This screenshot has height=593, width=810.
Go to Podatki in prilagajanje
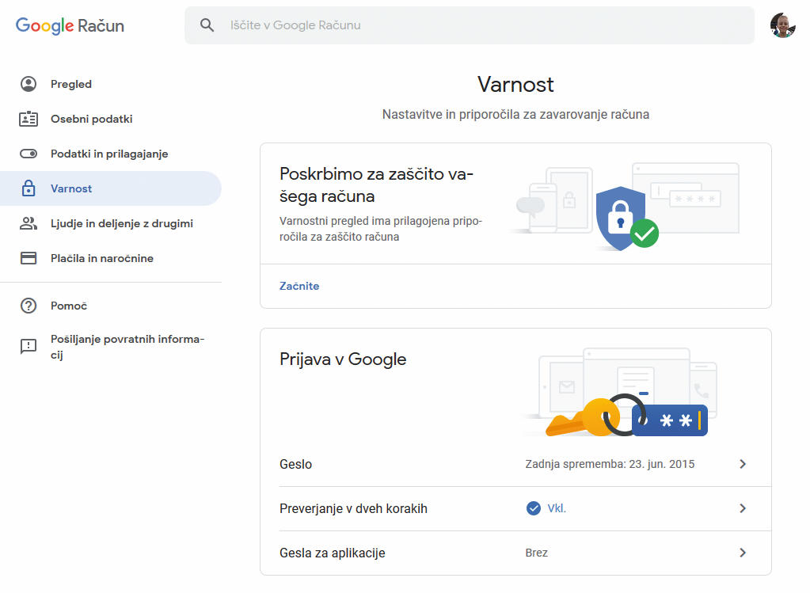click(111, 154)
